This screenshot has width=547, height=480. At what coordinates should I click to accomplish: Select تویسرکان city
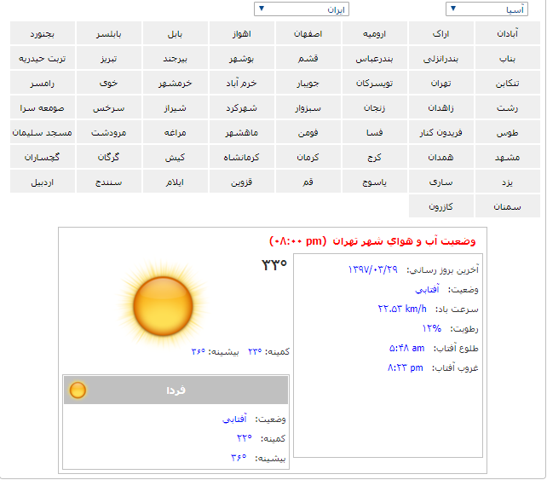coord(375,83)
